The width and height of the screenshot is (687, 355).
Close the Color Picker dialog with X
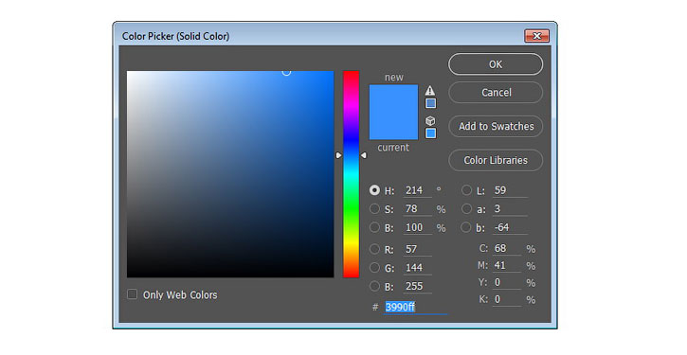(x=536, y=36)
